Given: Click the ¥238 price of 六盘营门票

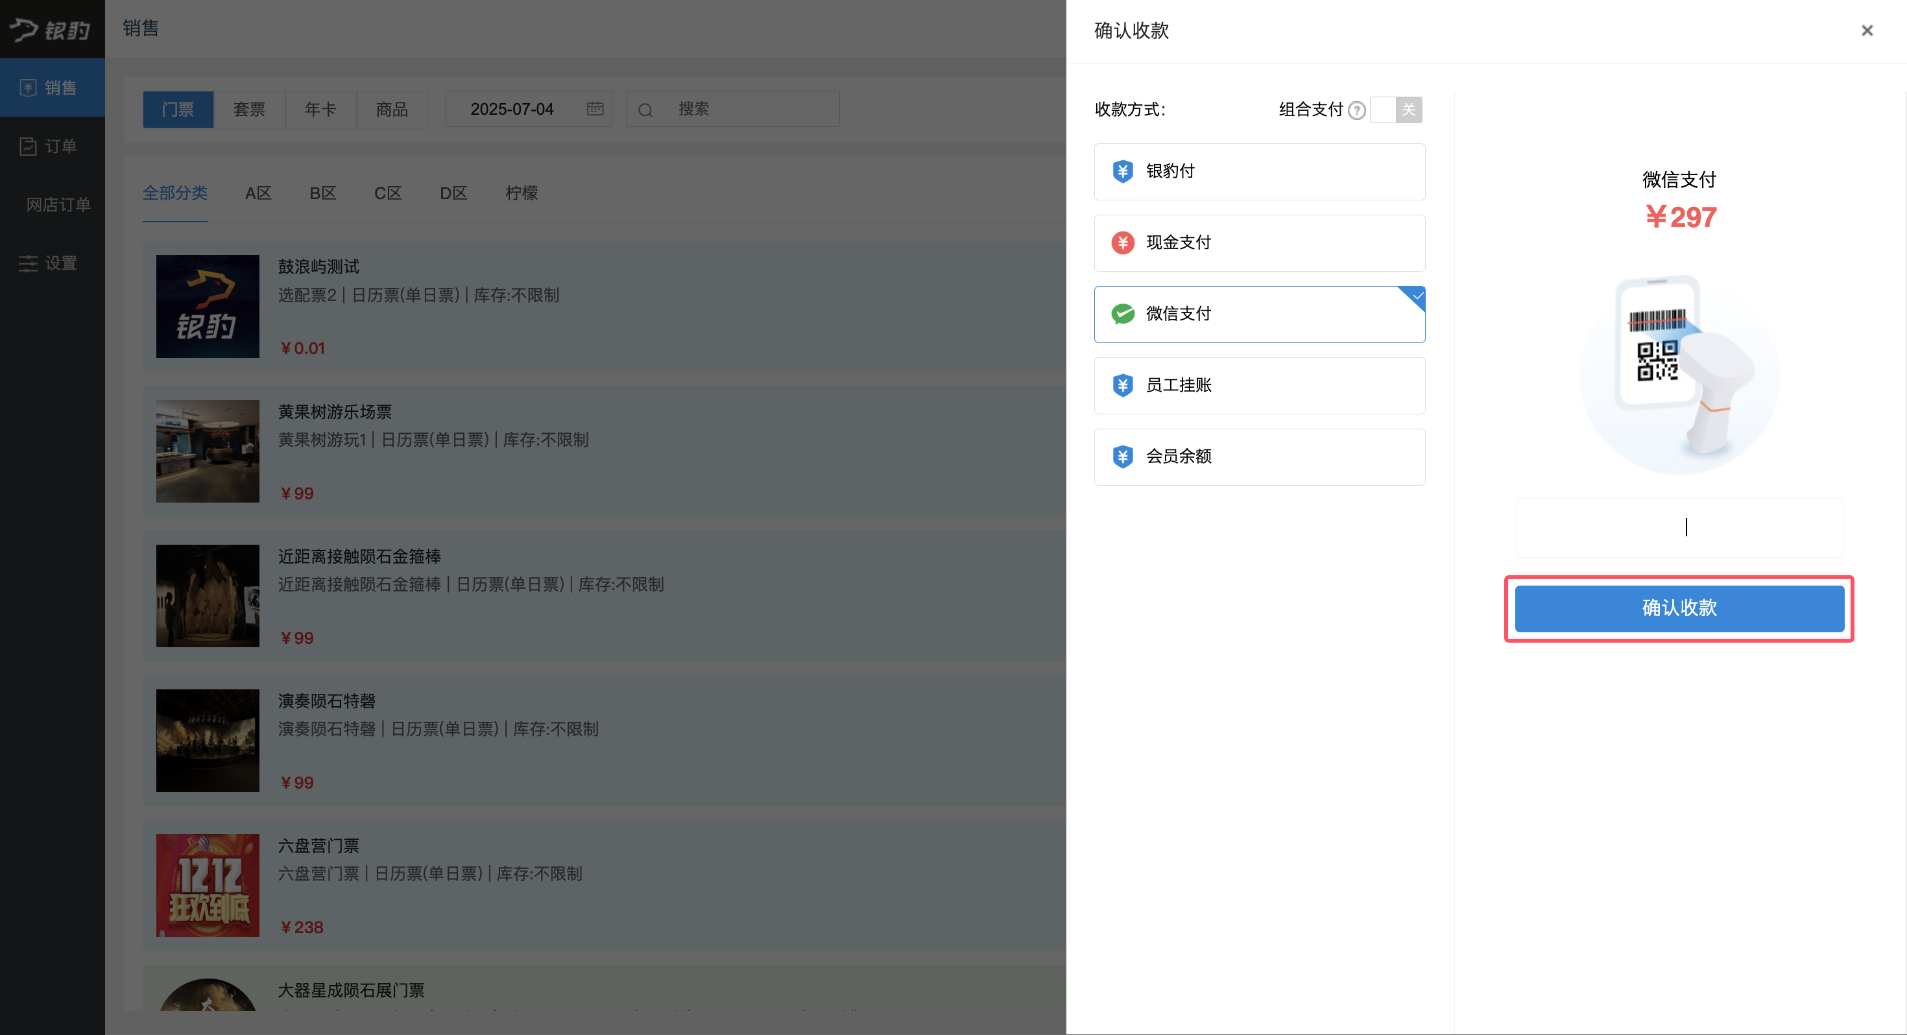Looking at the screenshot, I should pyautogui.click(x=302, y=927).
